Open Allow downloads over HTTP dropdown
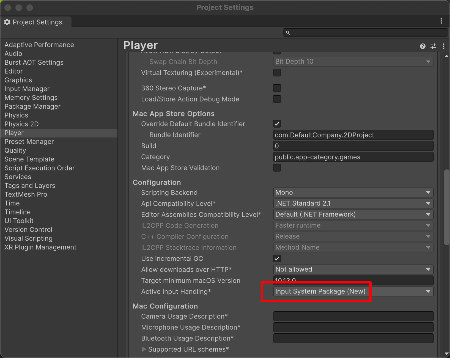 [353, 269]
